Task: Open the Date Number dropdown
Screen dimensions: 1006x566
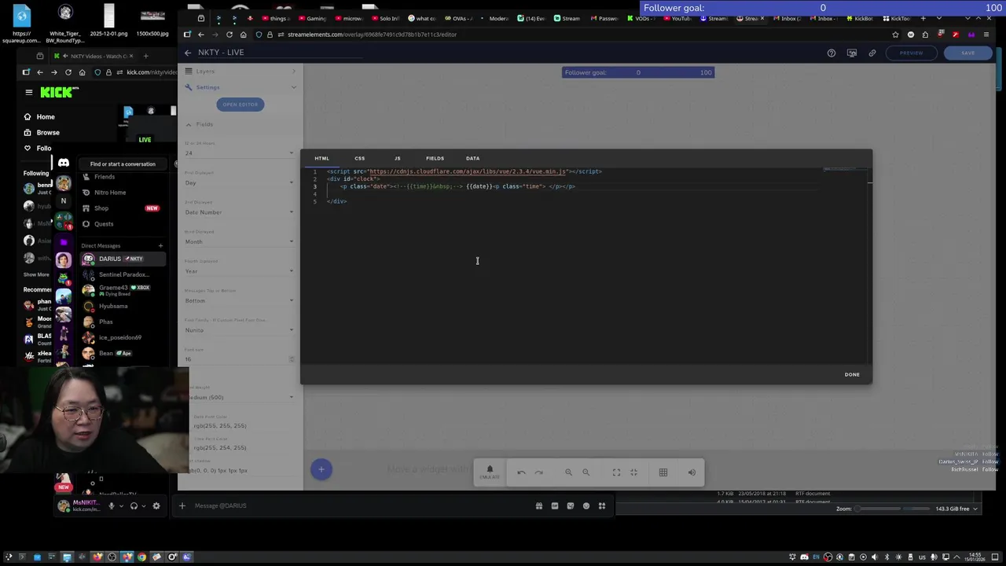Action: pyautogui.click(x=240, y=212)
